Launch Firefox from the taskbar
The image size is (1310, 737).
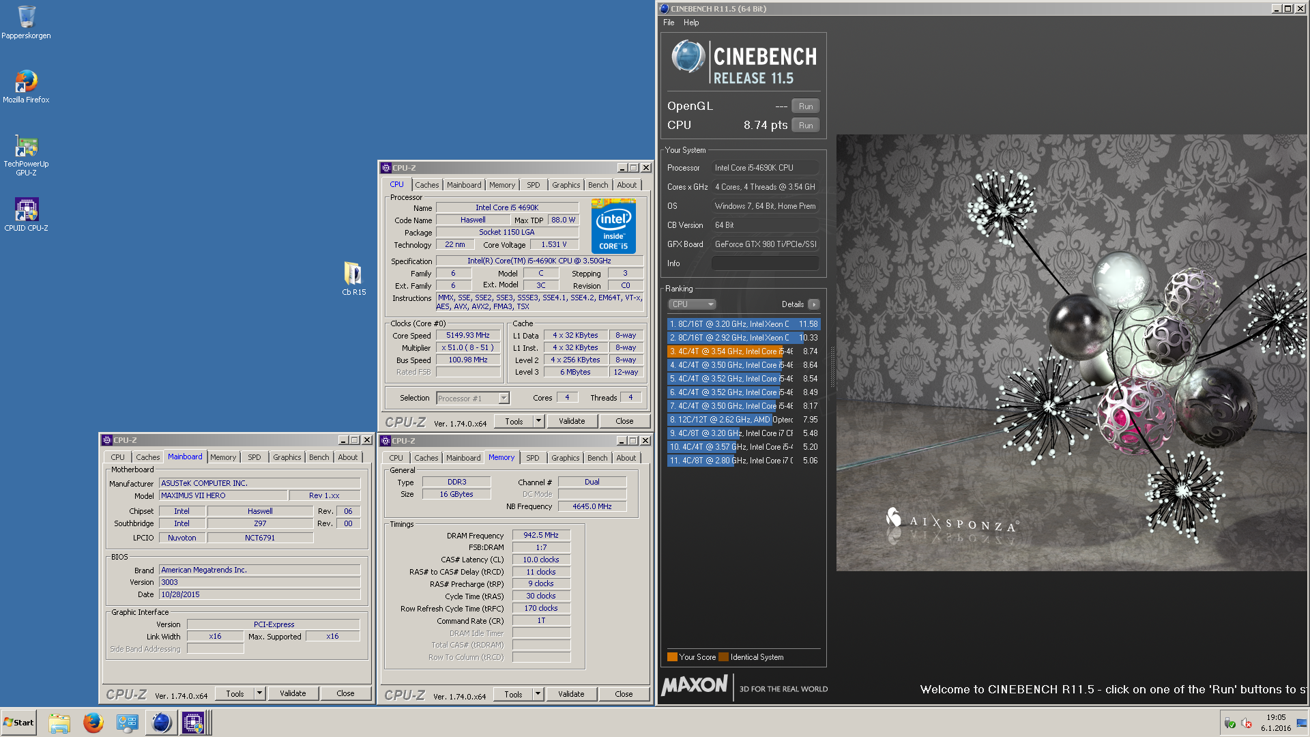(x=93, y=723)
